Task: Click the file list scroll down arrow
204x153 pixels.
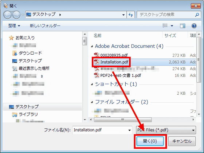Action: 199,114
